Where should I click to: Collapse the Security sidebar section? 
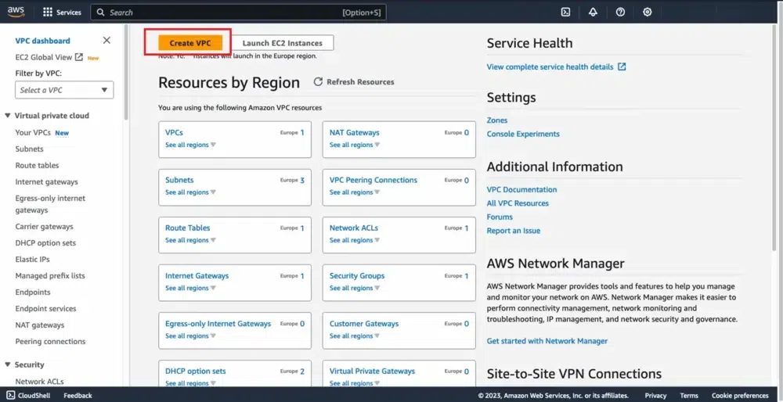pyautogui.click(x=8, y=364)
